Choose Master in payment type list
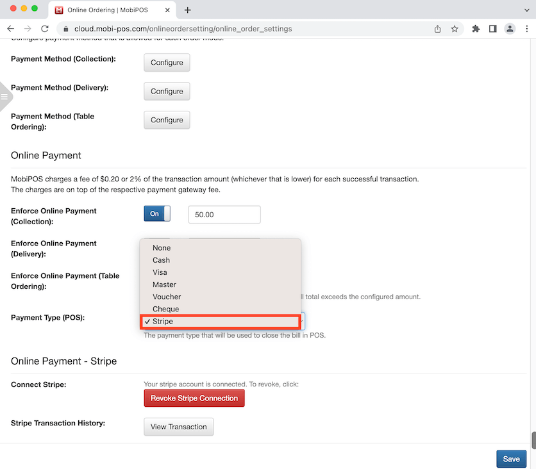This screenshot has width=536, height=469. click(221, 284)
